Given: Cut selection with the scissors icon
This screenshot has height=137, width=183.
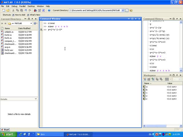Looking at the screenshot, I should (x=13, y=10).
